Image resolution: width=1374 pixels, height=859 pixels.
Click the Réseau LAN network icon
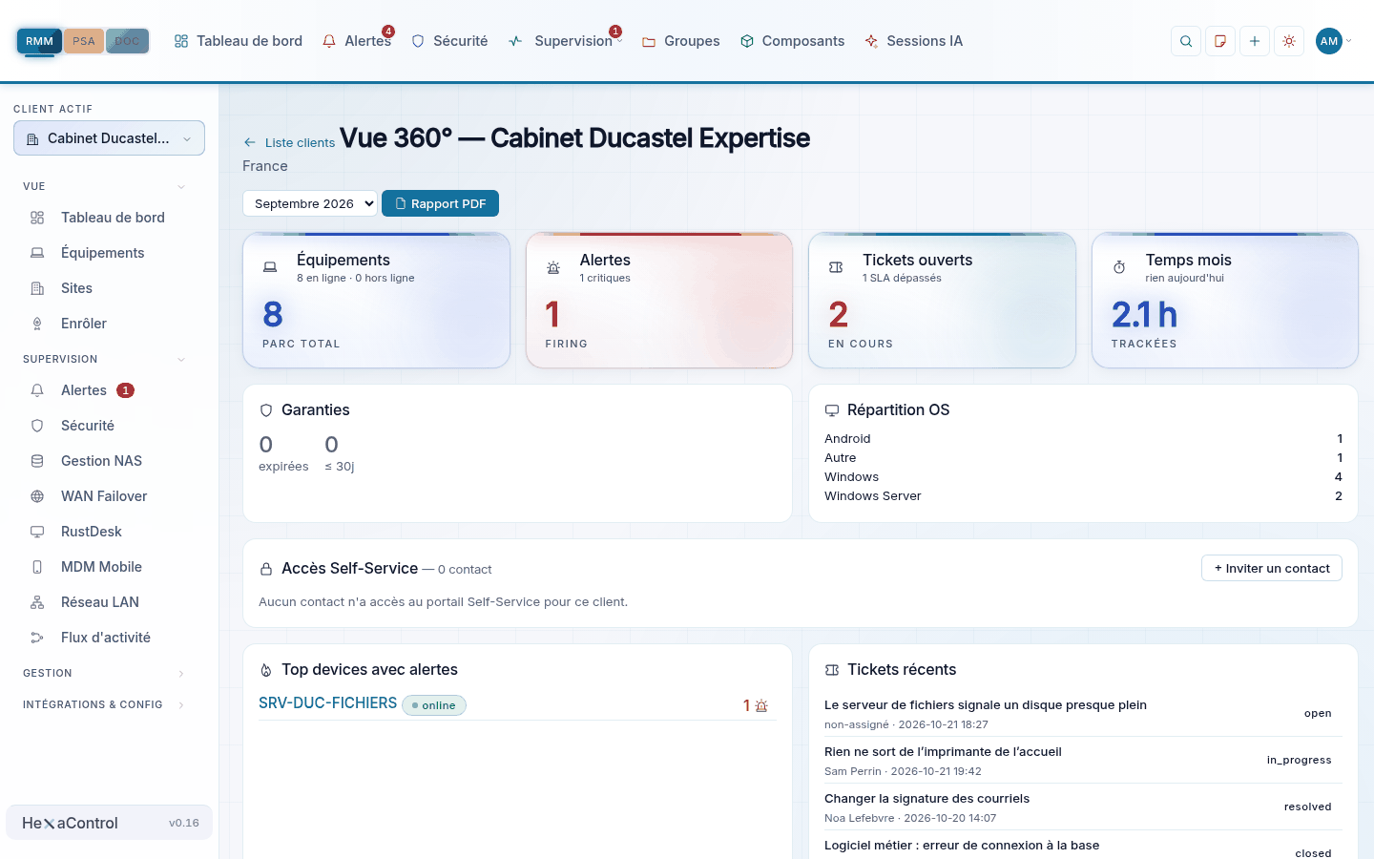37,602
